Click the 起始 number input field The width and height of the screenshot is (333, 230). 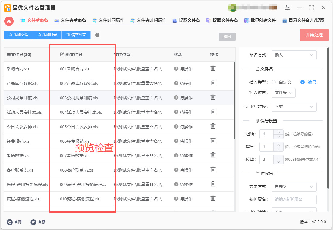click(x=266, y=134)
